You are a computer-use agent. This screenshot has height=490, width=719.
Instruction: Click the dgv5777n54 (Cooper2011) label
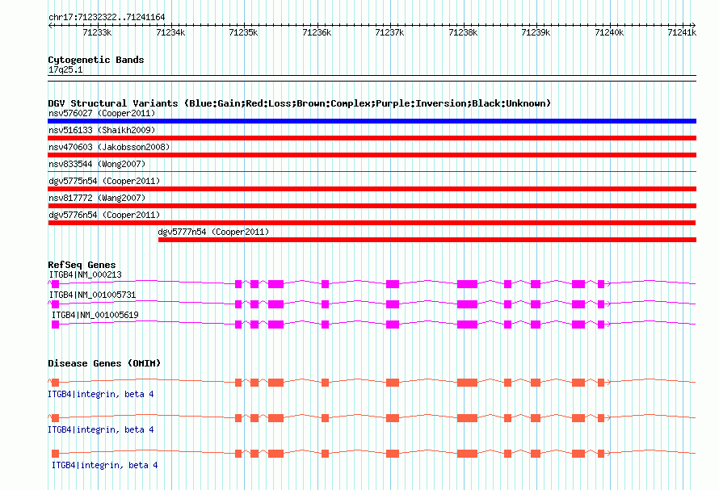coord(214,232)
